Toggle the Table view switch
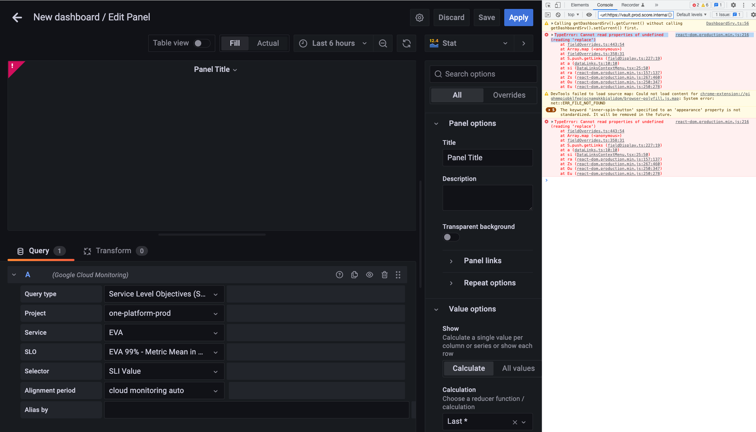The image size is (756, 432). (202, 43)
